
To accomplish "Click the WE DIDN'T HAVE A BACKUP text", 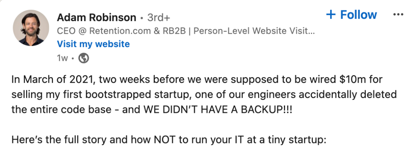I will click(218, 109).
